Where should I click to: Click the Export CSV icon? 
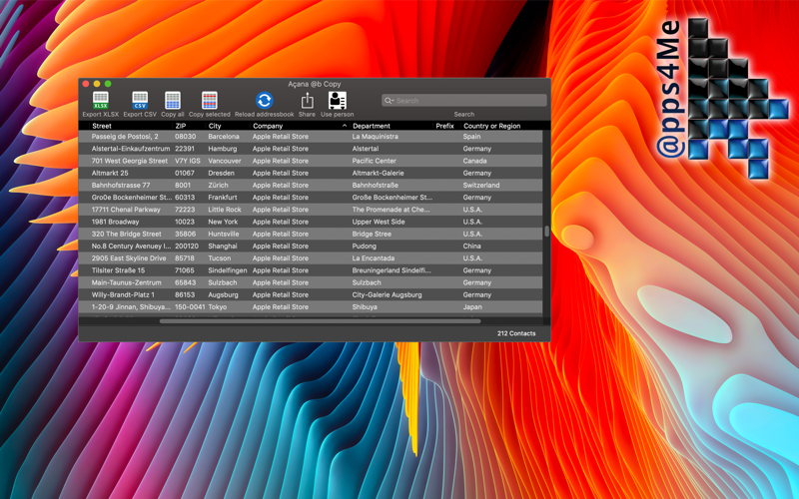[140, 100]
